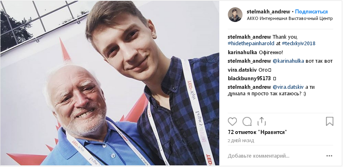
Task: Open the #tedxkyiv2018 hashtag
Action: coord(298,43)
